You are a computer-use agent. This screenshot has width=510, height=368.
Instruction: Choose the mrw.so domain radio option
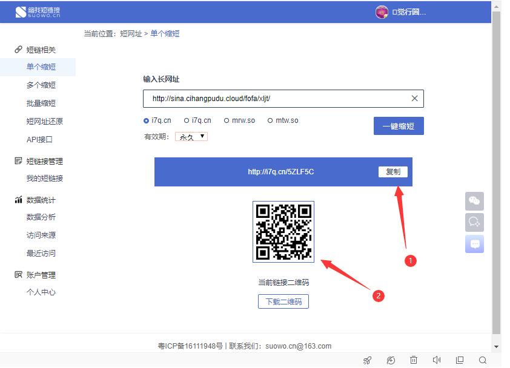click(227, 120)
